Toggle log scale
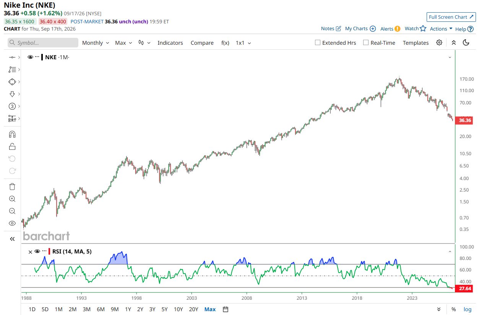Screen dimensions: 479x315 467,309
